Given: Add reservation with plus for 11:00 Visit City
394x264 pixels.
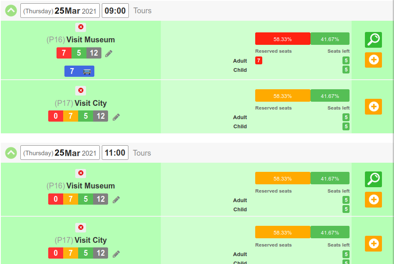Looking at the screenshot, I should point(373,243).
